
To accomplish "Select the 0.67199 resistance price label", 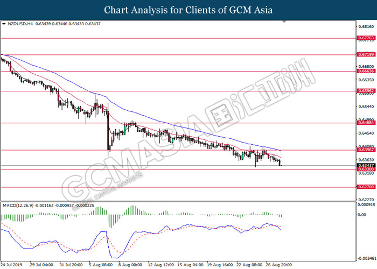I will click(x=366, y=55).
